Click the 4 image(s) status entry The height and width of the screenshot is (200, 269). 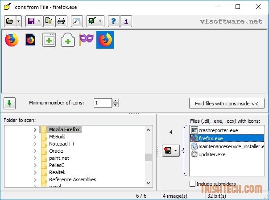click(175, 196)
